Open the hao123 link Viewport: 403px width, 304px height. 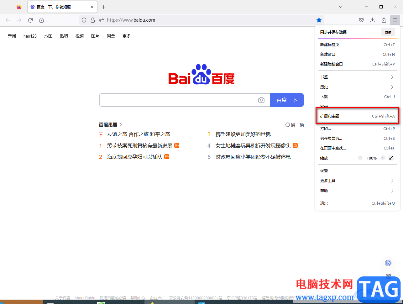coord(30,36)
